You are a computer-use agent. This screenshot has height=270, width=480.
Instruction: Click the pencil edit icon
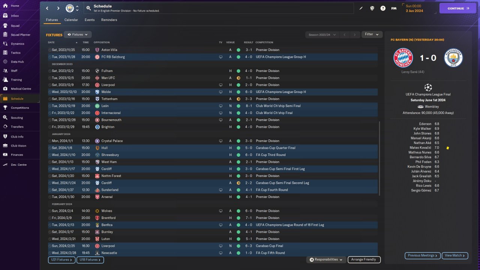[361, 8]
